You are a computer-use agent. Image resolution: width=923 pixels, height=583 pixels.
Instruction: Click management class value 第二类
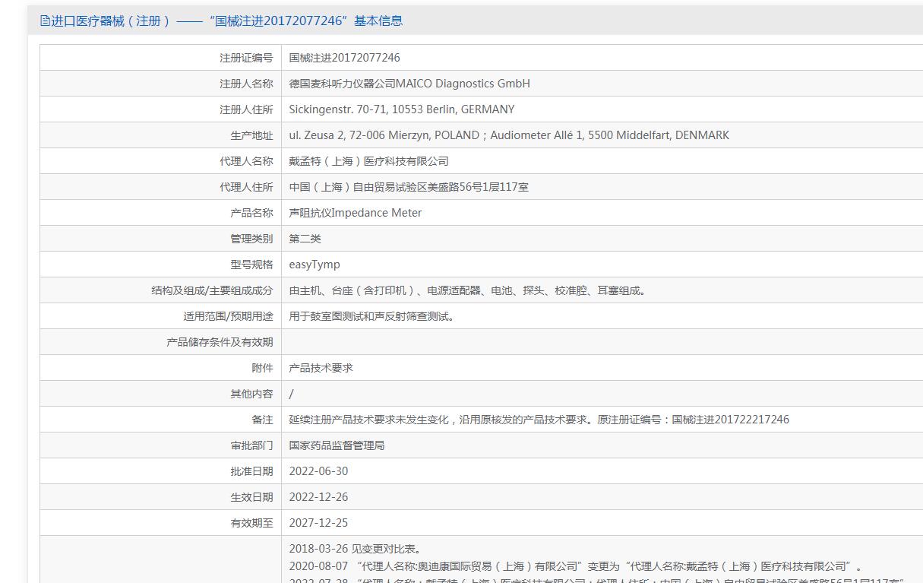click(x=305, y=239)
